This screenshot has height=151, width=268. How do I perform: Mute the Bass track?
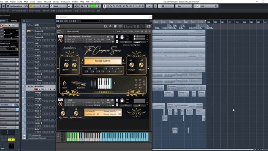coord(29,68)
